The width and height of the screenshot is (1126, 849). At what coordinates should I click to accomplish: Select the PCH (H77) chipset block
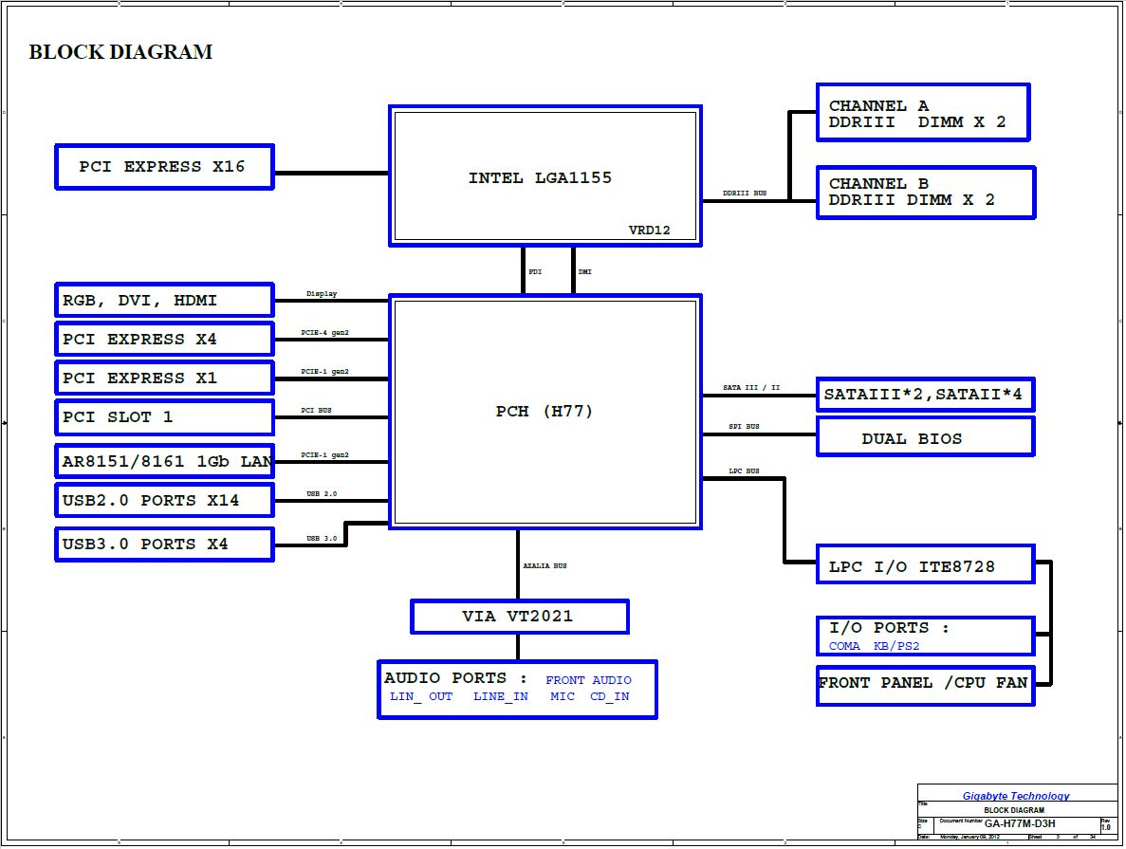click(x=545, y=411)
